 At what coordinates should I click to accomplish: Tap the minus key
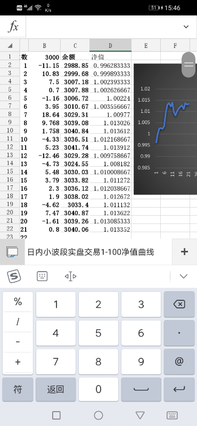tap(18, 342)
